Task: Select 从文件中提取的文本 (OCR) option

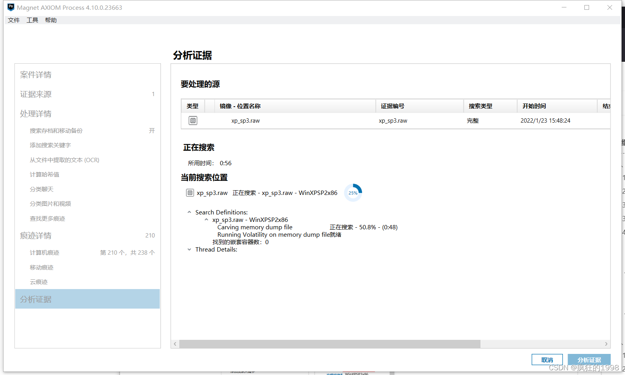Action: (64, 160)
